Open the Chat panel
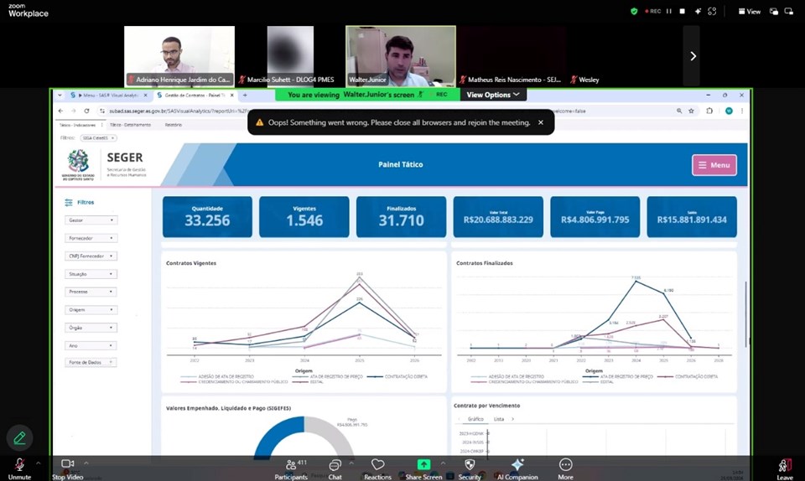 pyautogui.click(x=335, y=465)
